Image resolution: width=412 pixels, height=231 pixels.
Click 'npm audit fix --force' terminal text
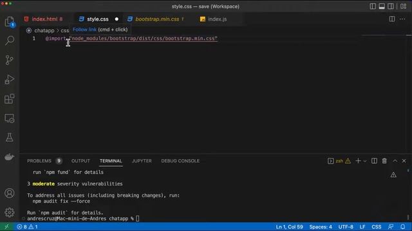pyautogui.click(x=61, y=201)
